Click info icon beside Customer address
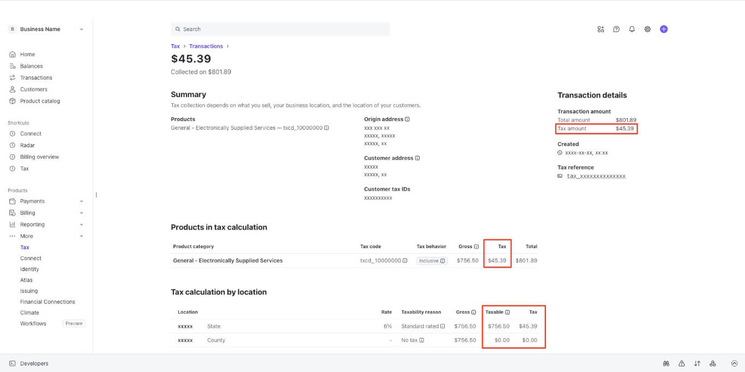Screen dimensions: 745x372 click(417, 158)
